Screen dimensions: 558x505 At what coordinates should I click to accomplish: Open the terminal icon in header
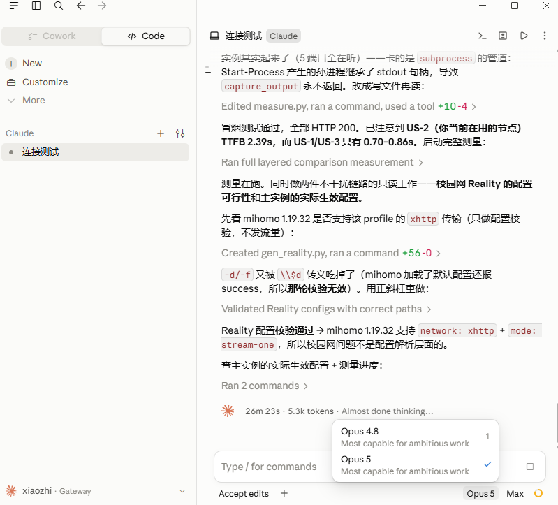482,36
